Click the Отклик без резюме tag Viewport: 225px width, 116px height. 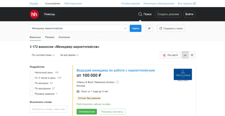coord(89,98)
